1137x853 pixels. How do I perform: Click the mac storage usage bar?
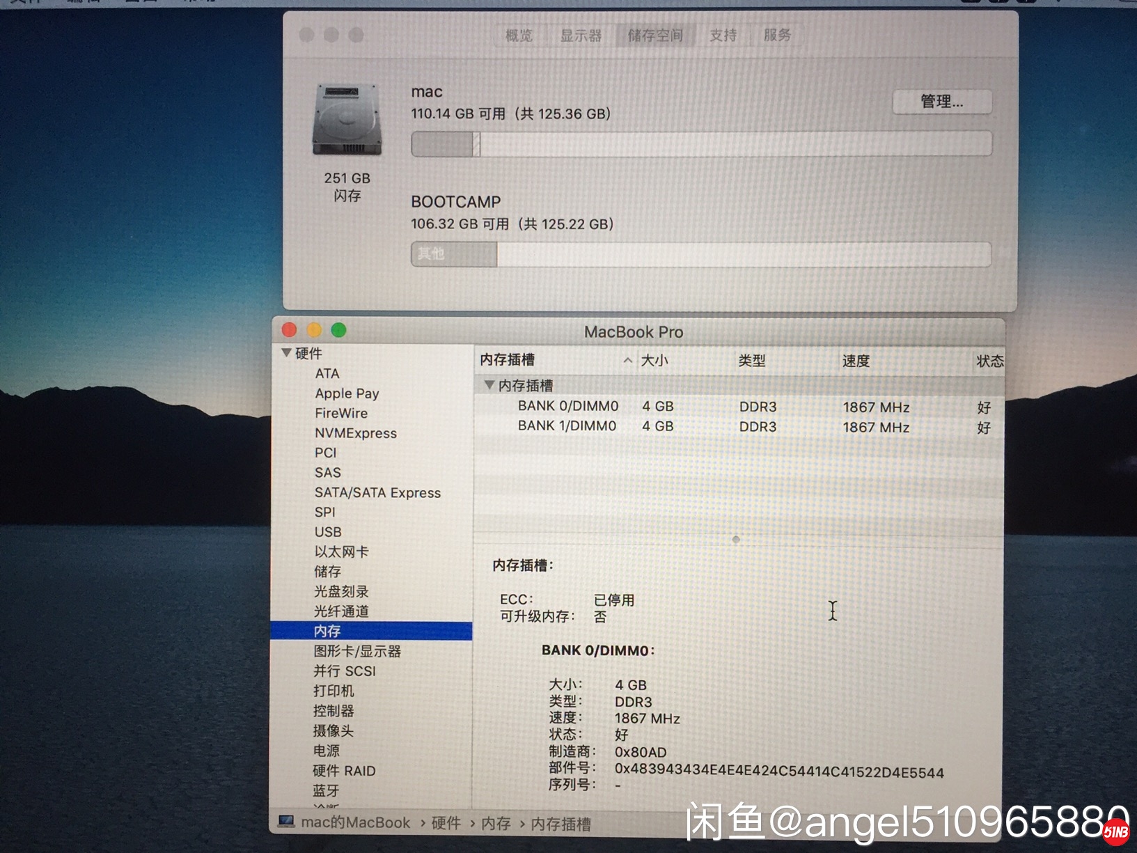(700, 144)
